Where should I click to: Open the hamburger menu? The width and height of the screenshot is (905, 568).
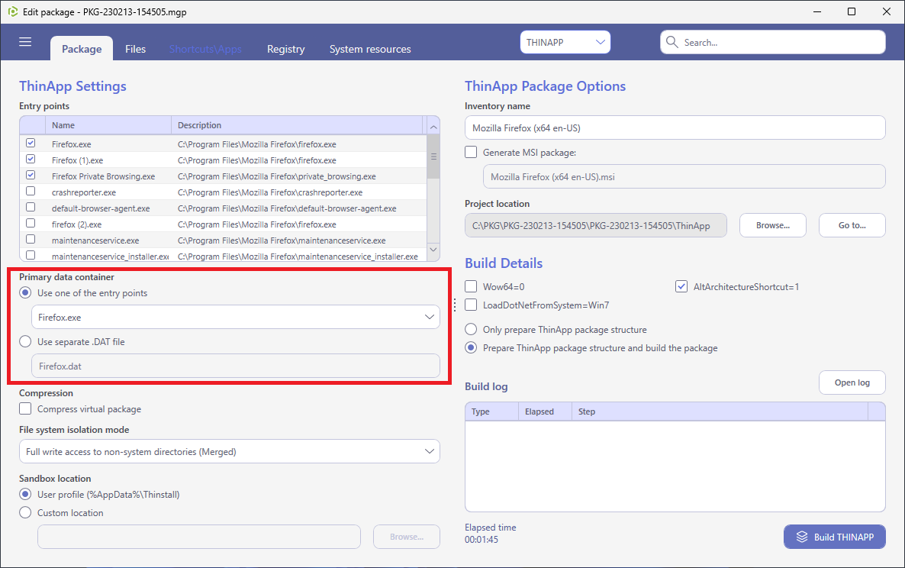(x=25, y=41)
